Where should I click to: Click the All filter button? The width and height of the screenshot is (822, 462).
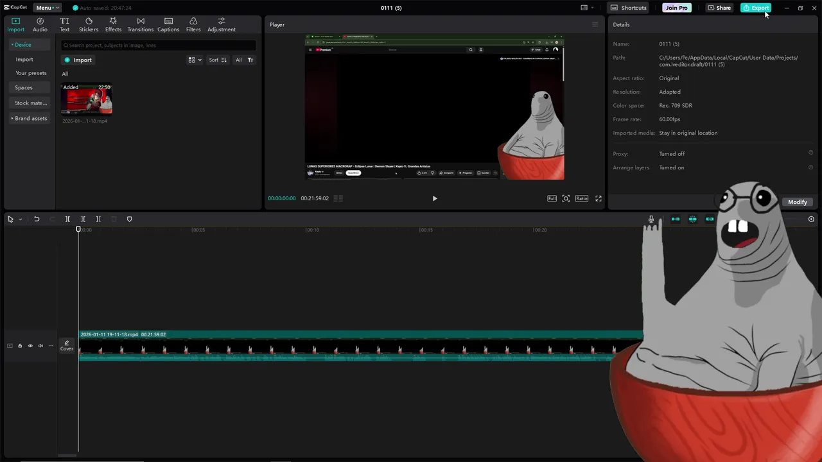coord(238,60)
